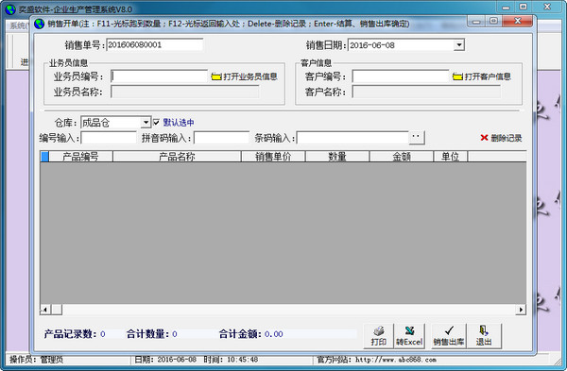Screen dimensions: 567x371
Task: Click the 产品名称 column header
Action: click(x=178, y=157)
